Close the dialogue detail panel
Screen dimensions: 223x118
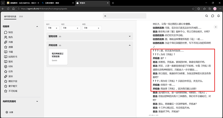click(216, 27)
